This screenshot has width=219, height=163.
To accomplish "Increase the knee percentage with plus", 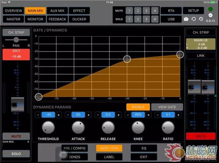I will pos(148,115).
